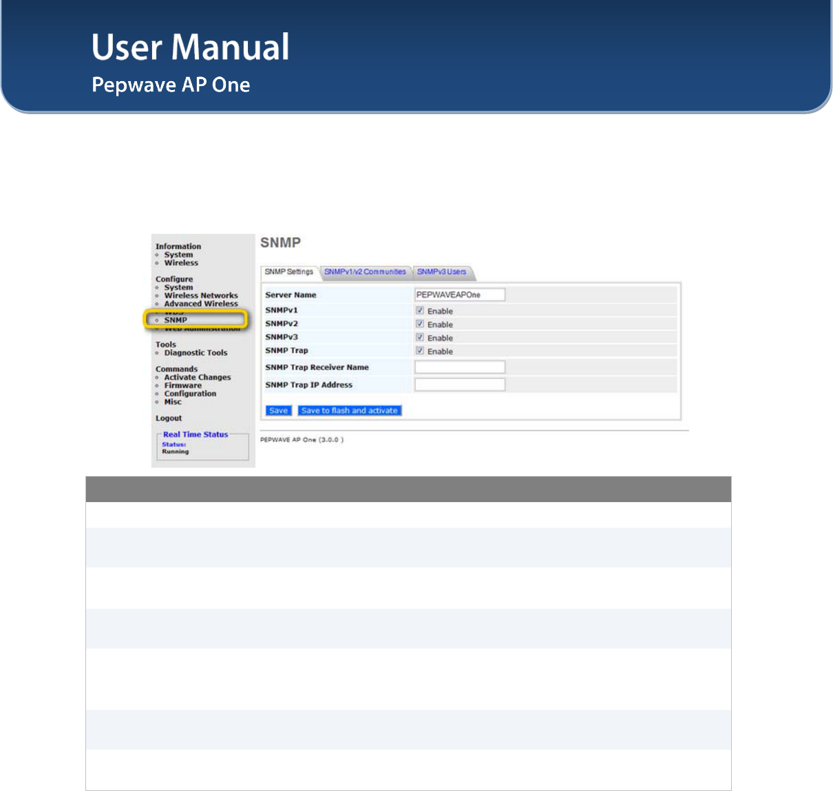Open Configuration command page
Screen dimensions: 833x791
pyautogui.click(x=190, y=394)
